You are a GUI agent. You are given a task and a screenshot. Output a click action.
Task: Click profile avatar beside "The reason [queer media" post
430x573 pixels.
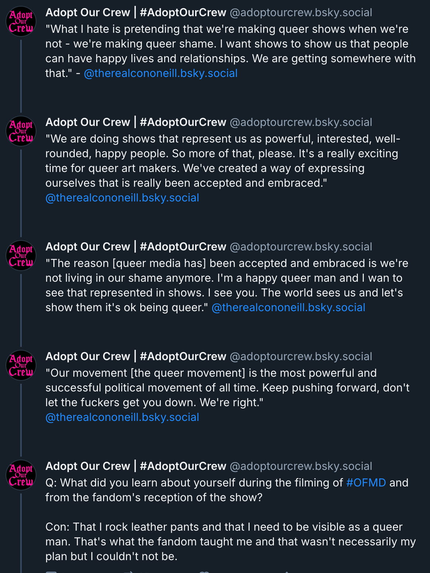point(21,256)
